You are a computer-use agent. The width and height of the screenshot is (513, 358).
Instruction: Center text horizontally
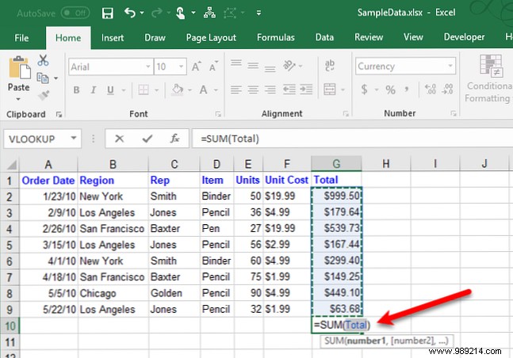click(253, 89)
